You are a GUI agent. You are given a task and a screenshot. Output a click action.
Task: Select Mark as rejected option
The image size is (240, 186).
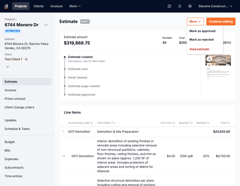[201, 40]
